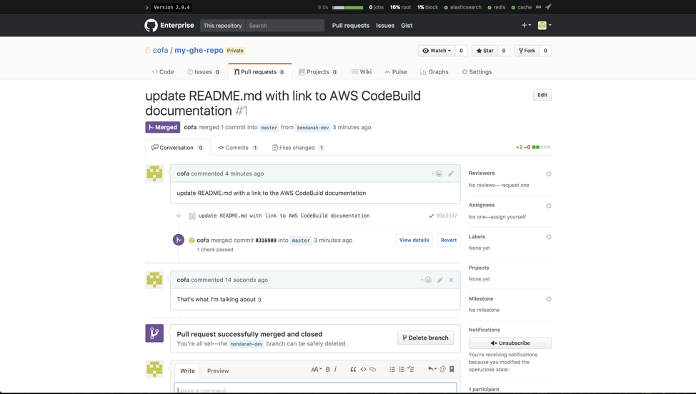Add a task list in comment editor
The image size is (696, 394).
pos(411,369)
